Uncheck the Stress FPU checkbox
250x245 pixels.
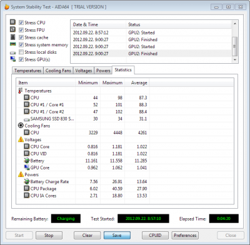(x=21, y=30)
